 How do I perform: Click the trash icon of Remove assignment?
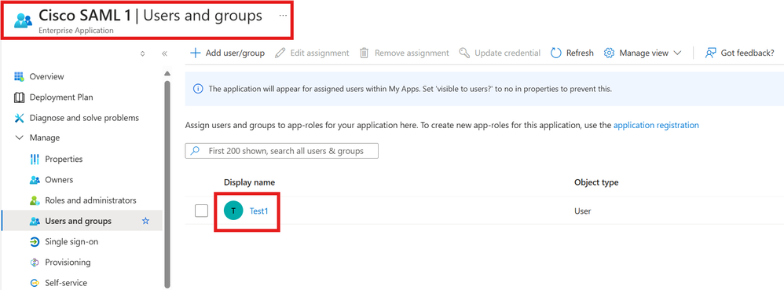click(x=365, y=53)
